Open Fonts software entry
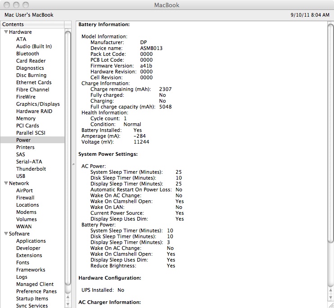The width and height of the screenshot is (334, 308). coord(23,263)
